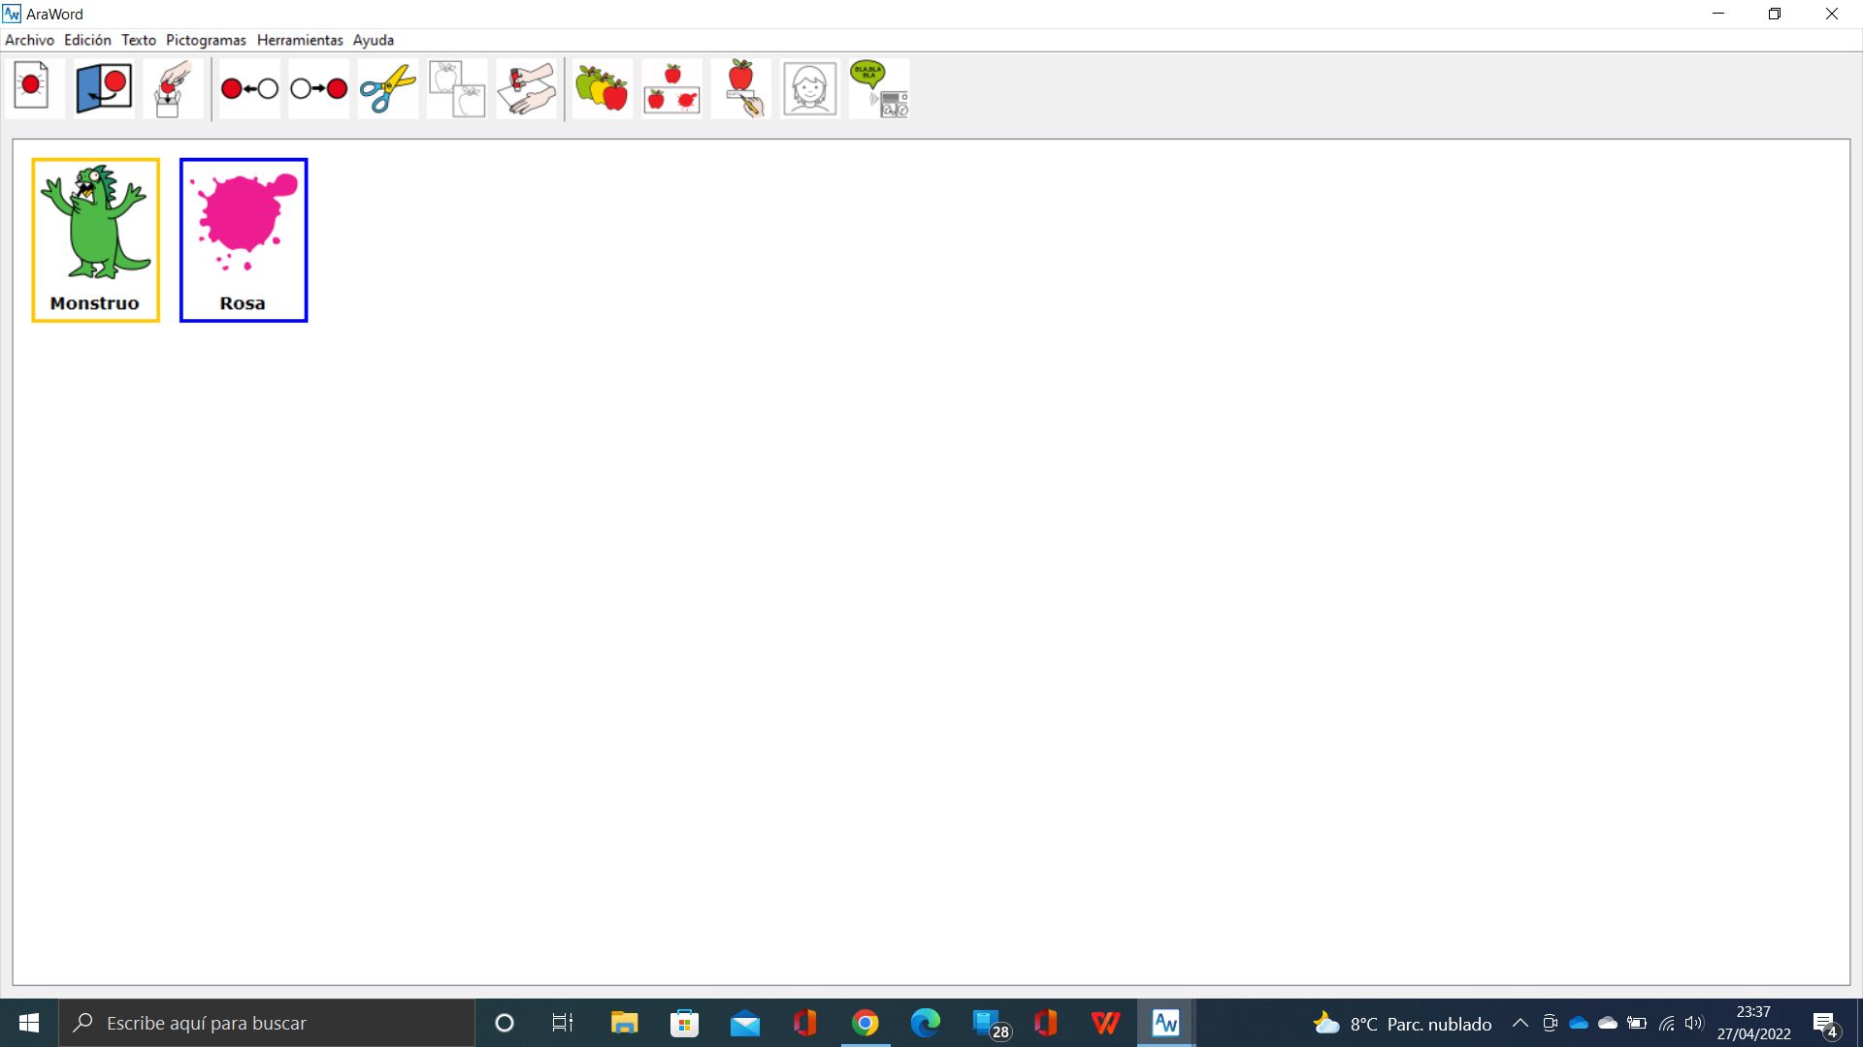
Task: Click the join or split words apple icon
Action: coord(671,88)
